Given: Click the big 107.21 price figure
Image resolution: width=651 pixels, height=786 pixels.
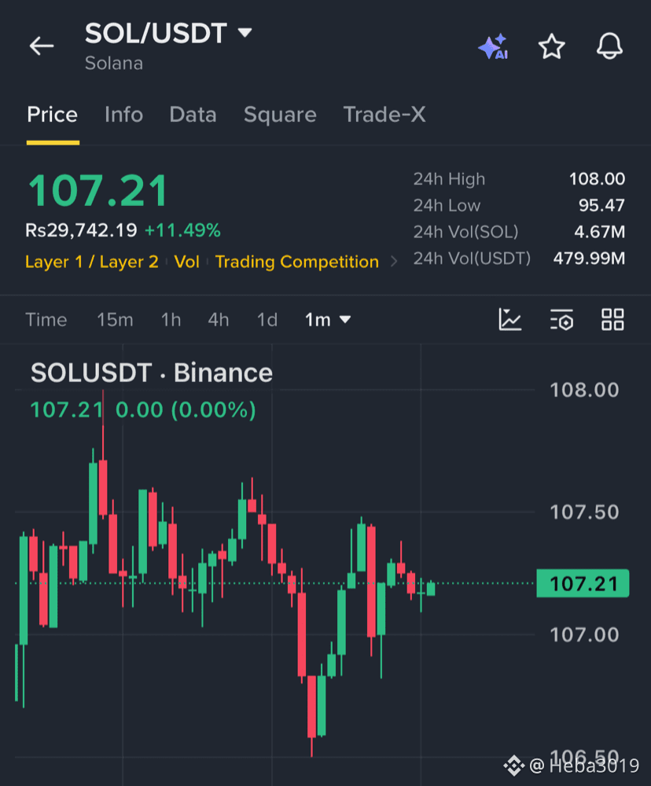Looking at the screenshot, I should 97,190.
